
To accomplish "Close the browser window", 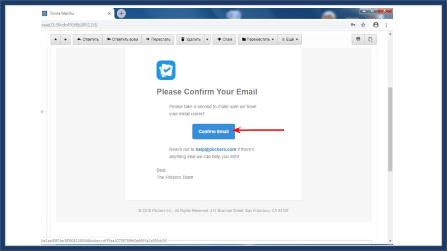I will [384, 11].
